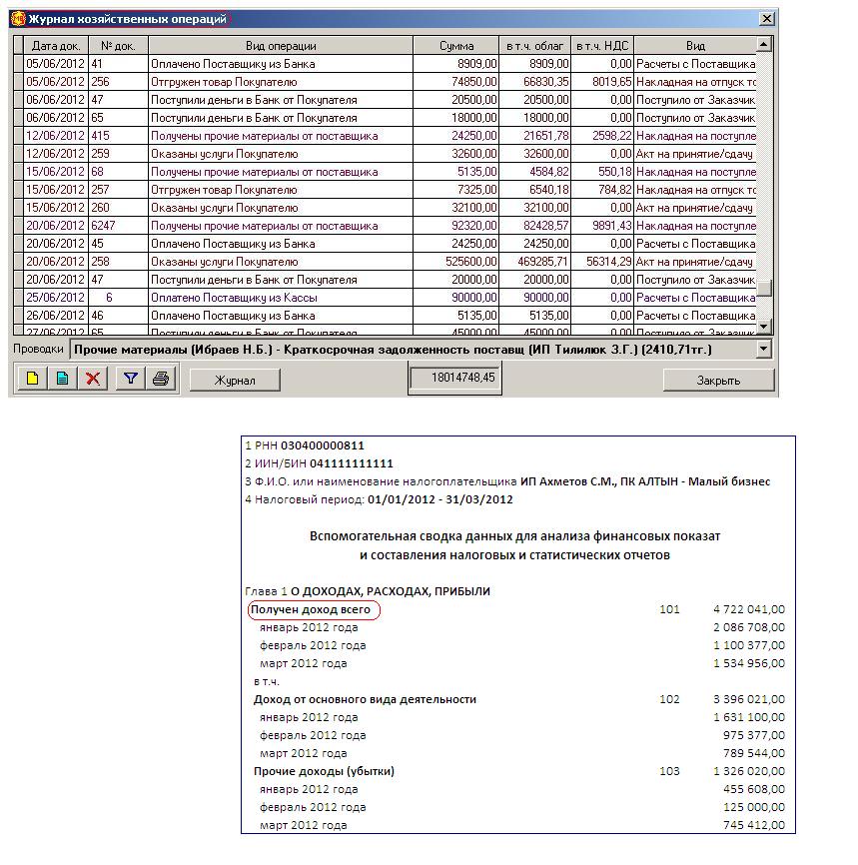
Task: Expand the Проводки dropdown arrow
Action: pos(764,349)
